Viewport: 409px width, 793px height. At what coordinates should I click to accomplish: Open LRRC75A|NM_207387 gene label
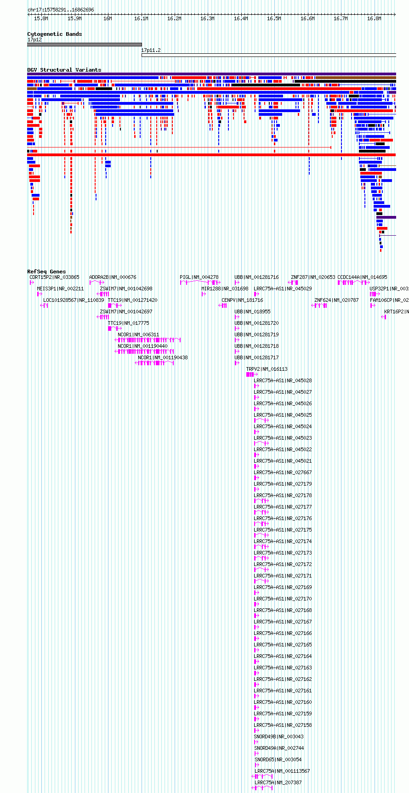click(278, 782)
